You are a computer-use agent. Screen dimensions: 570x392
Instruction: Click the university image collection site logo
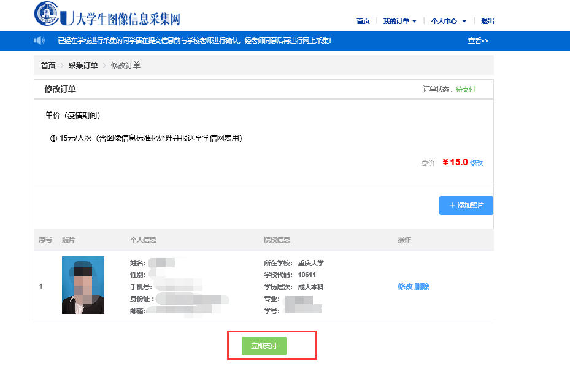point(107,15)
